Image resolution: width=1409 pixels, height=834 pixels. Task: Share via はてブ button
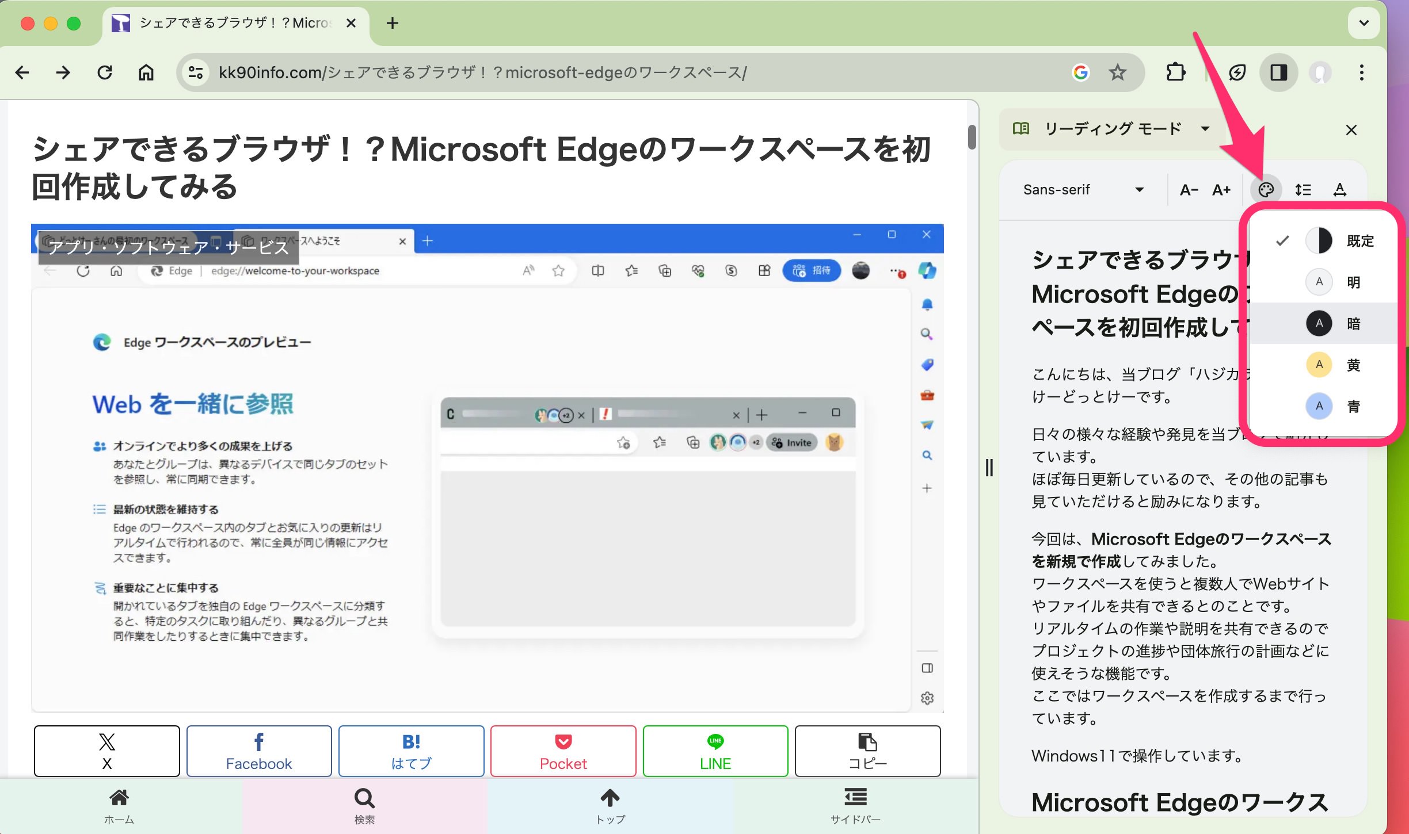click(411, 751)
